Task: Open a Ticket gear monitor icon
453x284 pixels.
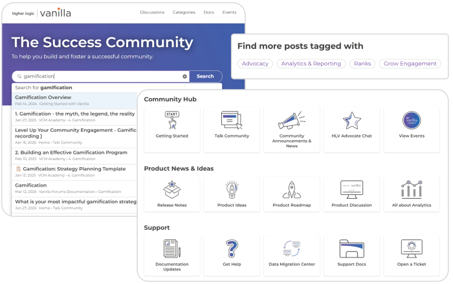Action: [412, 249]
